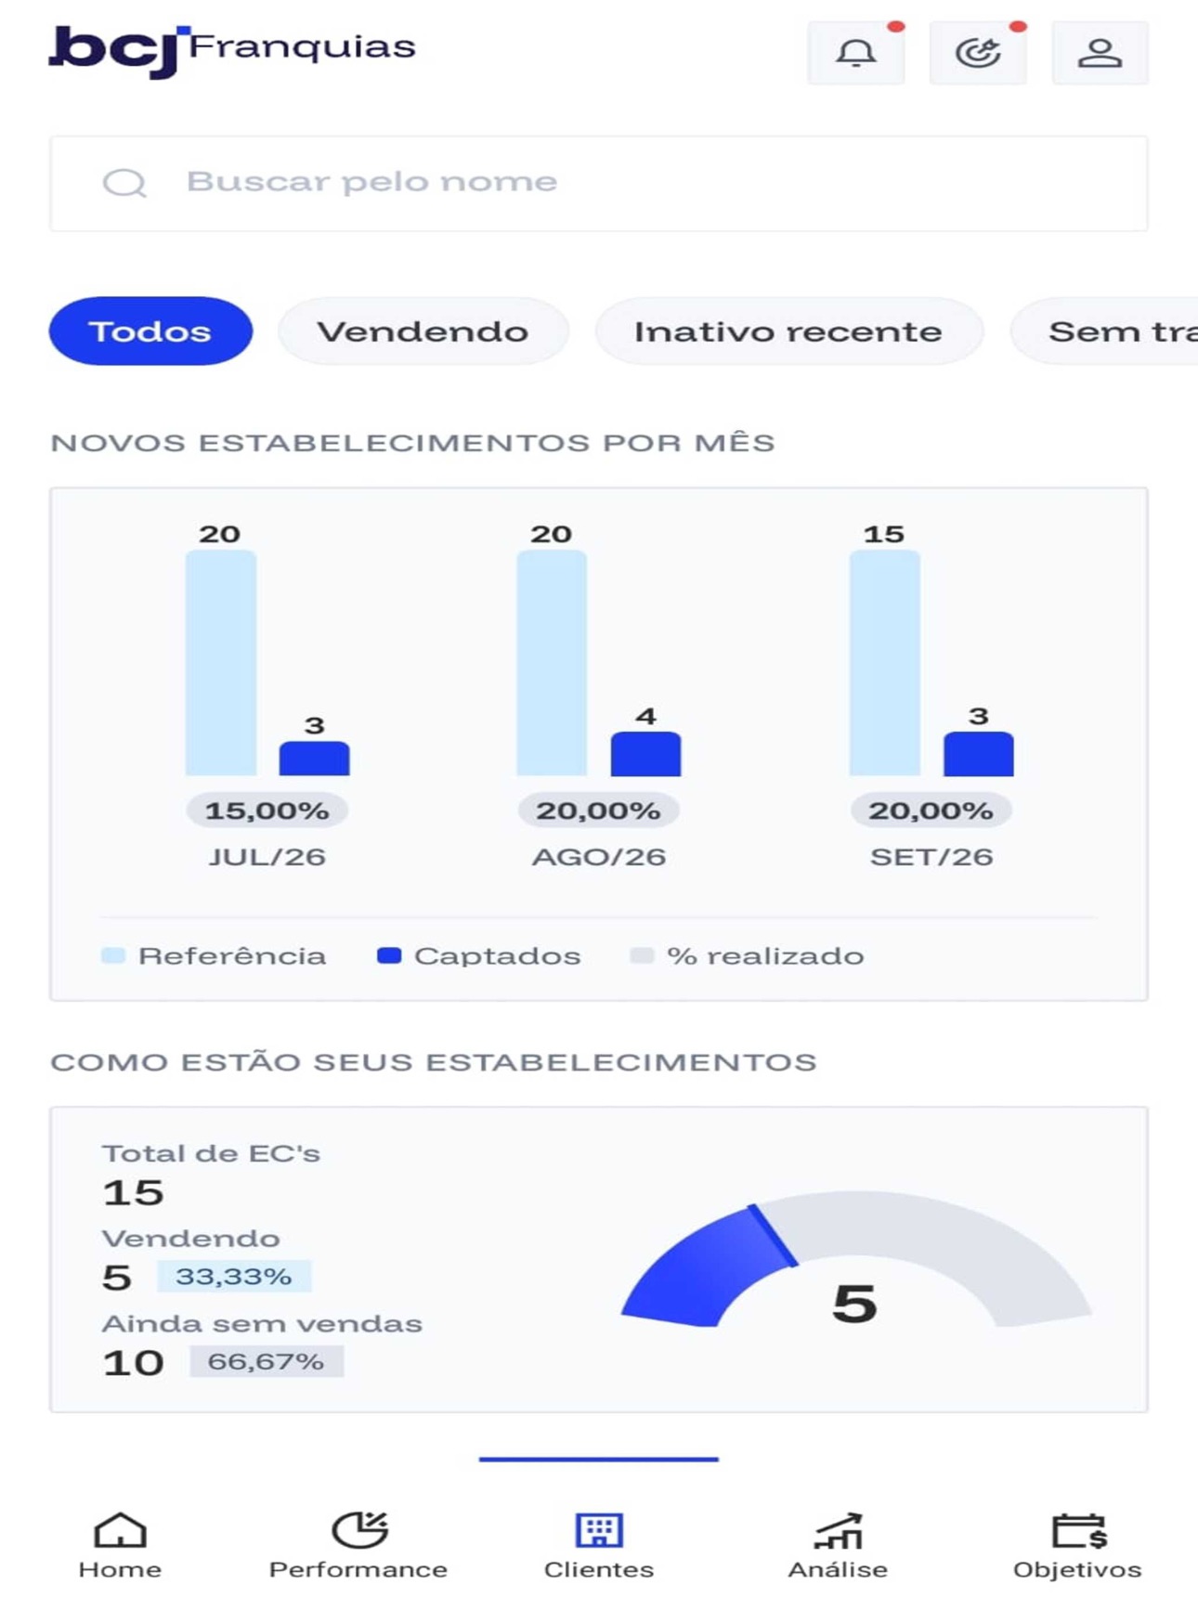
Task: Click the 66,67% sem vendas percentage badge
Action: 267,1362
